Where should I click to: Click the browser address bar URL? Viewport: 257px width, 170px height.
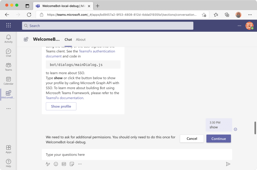[x=121, y=15]
